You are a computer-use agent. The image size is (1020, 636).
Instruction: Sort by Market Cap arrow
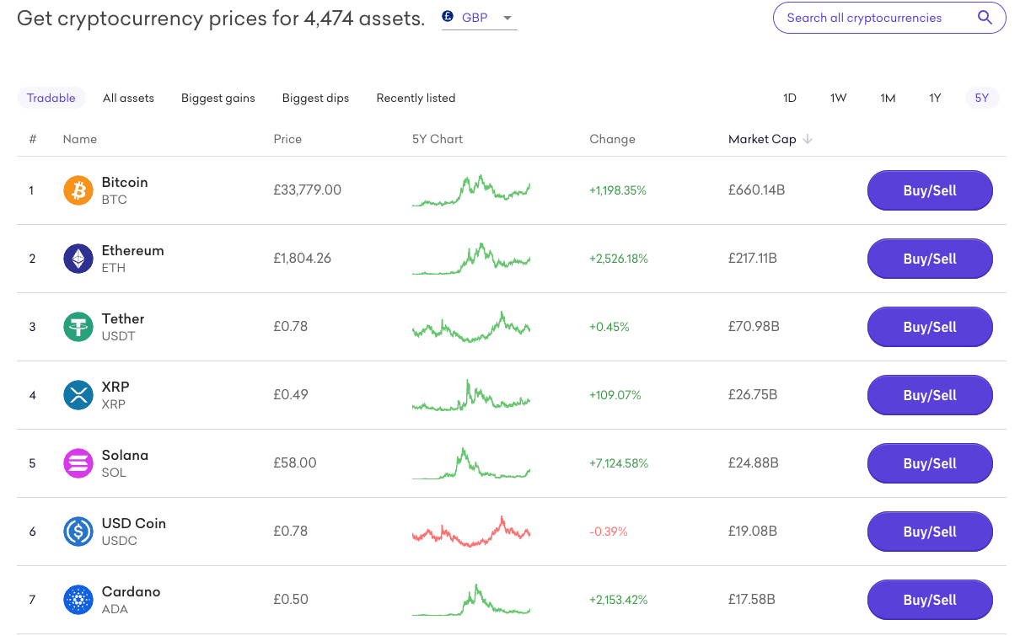(808, 139)
